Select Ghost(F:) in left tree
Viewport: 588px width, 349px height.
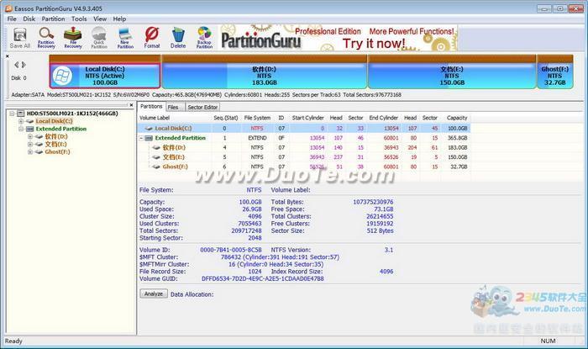(57, 152)
